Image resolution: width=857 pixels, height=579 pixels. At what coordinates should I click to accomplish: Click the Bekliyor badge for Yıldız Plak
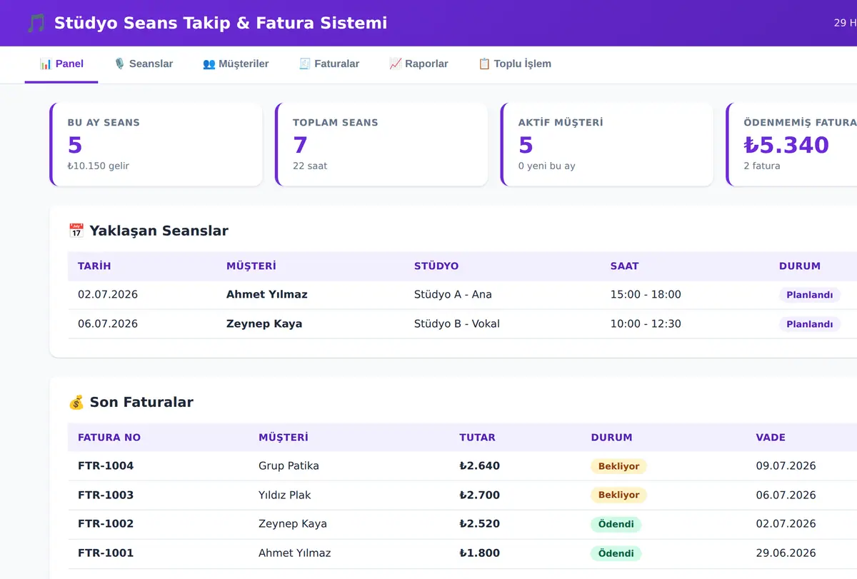click(x=618, y=495)
